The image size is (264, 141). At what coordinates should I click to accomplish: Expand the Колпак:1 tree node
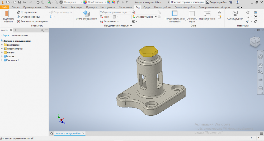2,56
